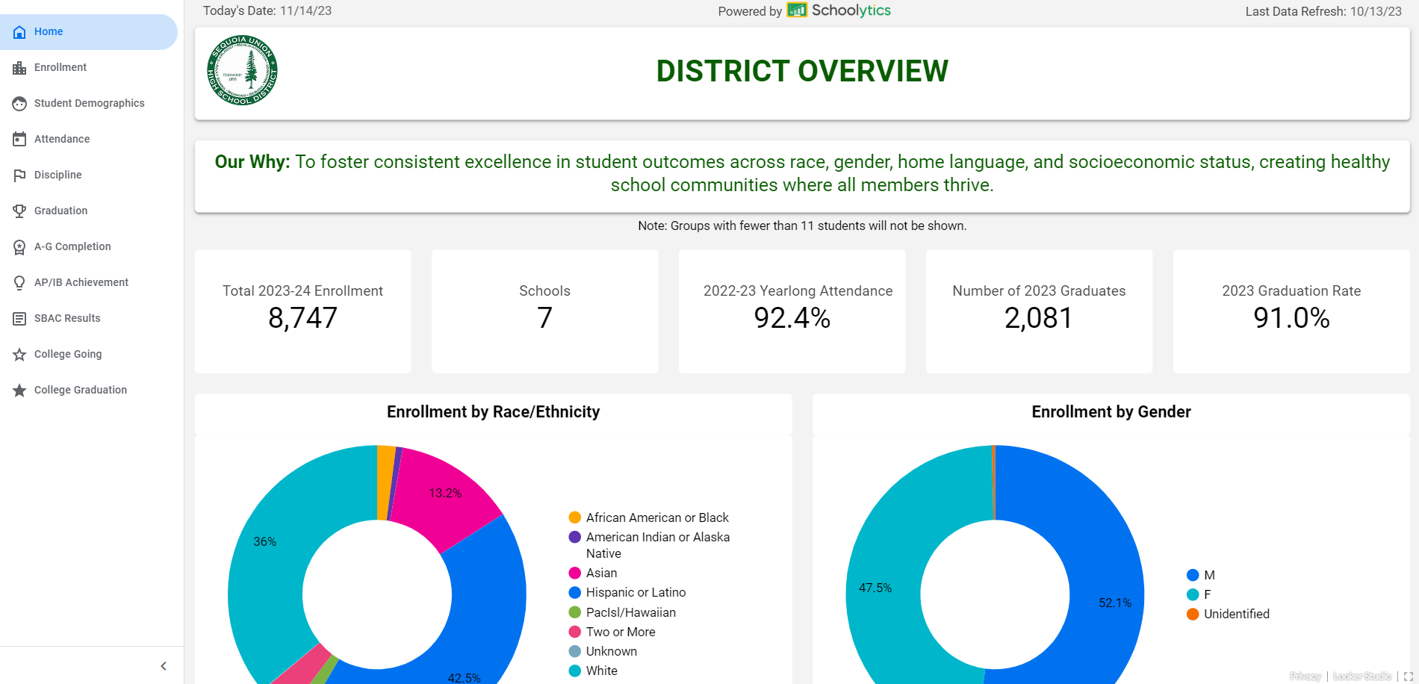Click the Enrollment by Race/Ethnicity chart title

tap(493, 412)
